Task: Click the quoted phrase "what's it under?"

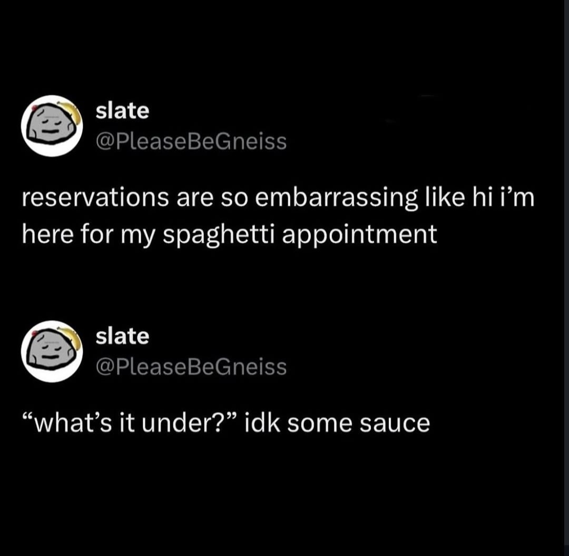Action: (x=130, y=423)
